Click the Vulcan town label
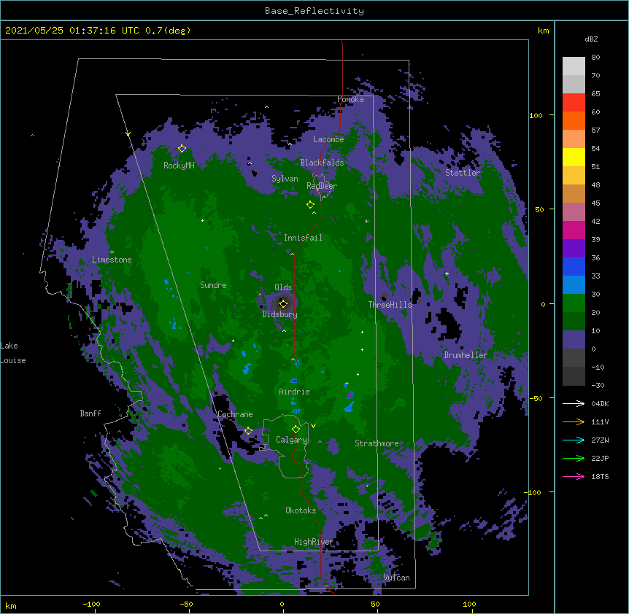The height and width of the screenshot is (614, 629). pyautogui.click(x=396, y=578)
